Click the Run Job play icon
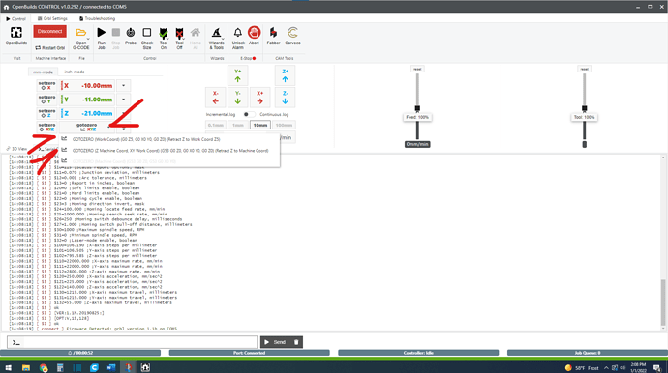 101,32
